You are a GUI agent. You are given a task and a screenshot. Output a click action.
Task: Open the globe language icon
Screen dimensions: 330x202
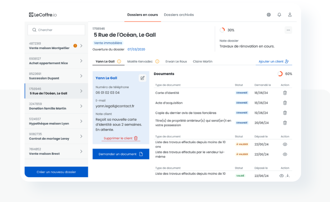pos(269,15)
